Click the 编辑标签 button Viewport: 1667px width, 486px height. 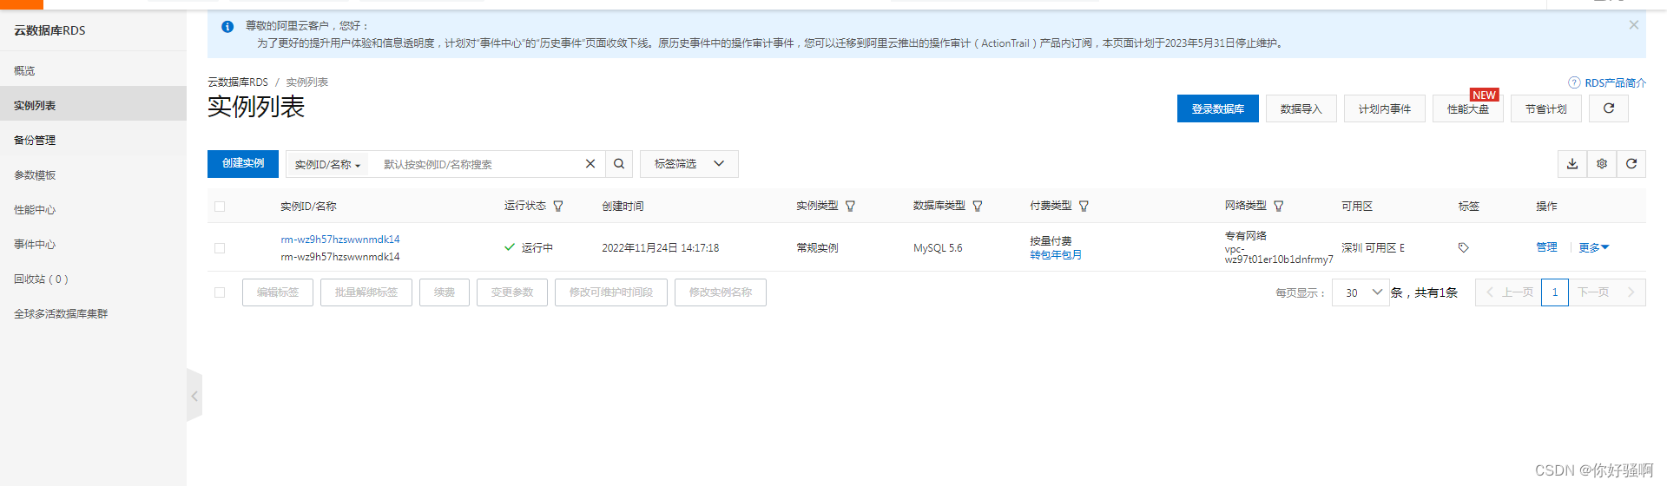tap(278, 292)
